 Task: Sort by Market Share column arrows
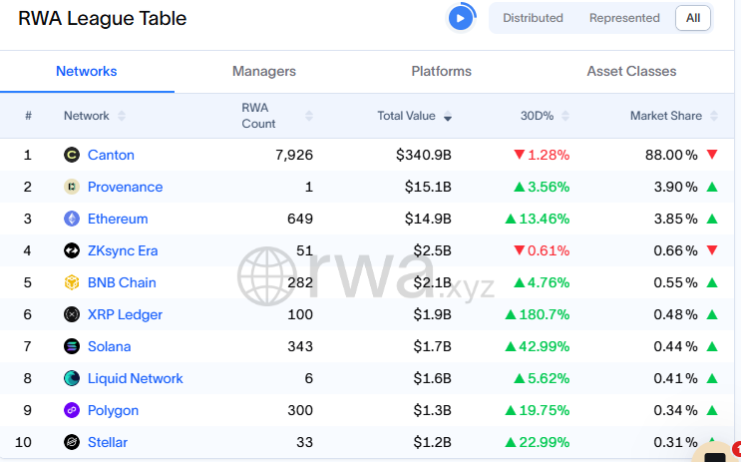[x=714, y=116]
